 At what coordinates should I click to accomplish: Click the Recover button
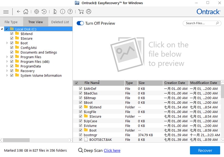205,150
